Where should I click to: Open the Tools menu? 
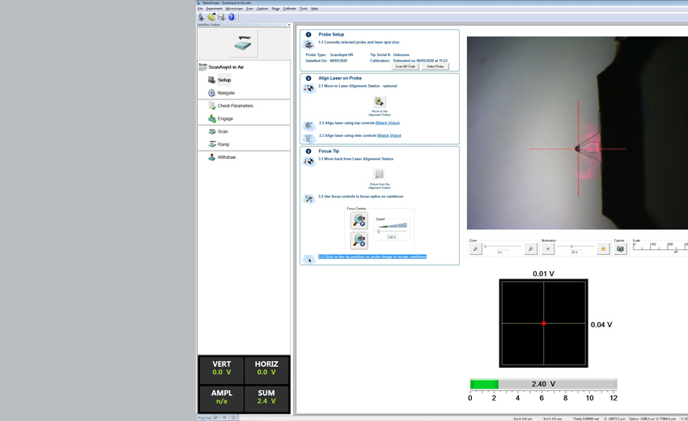tap(304, 9)
